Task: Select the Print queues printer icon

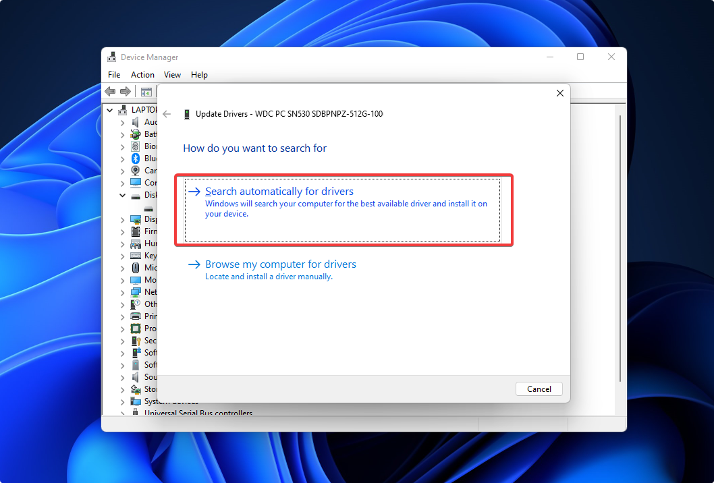Action: pyautogui.click(x=135, y=316)
